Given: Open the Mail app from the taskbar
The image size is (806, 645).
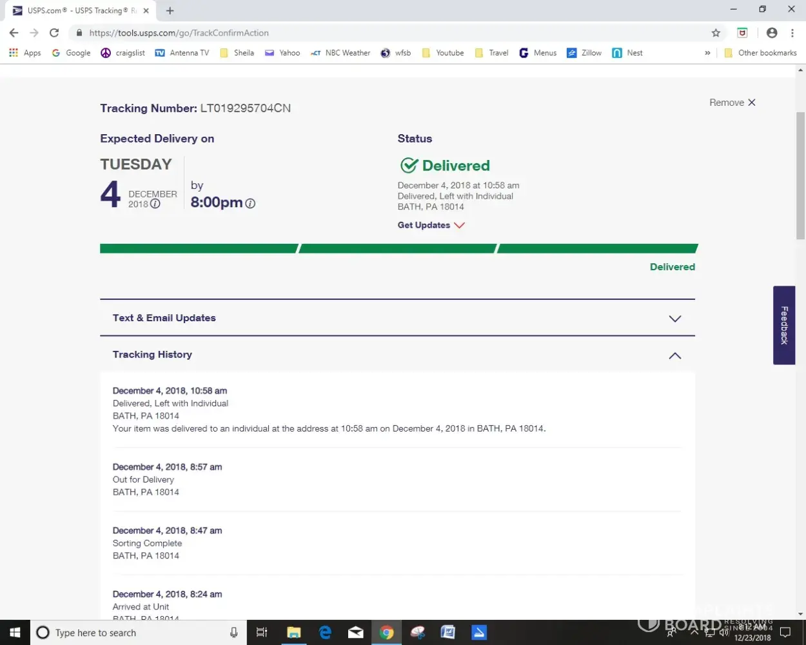Looking at the screenshot, I should (356, 633).
